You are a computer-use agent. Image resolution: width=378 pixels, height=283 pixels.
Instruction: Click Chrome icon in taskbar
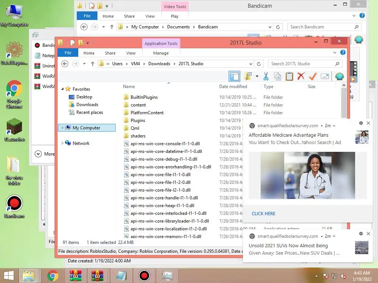[53, 276]
